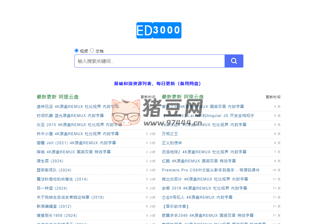Click 4 天 time beside 爱乐之城
Image resolution: width=315 pixels, height=224 pixels.
[277, 107]
